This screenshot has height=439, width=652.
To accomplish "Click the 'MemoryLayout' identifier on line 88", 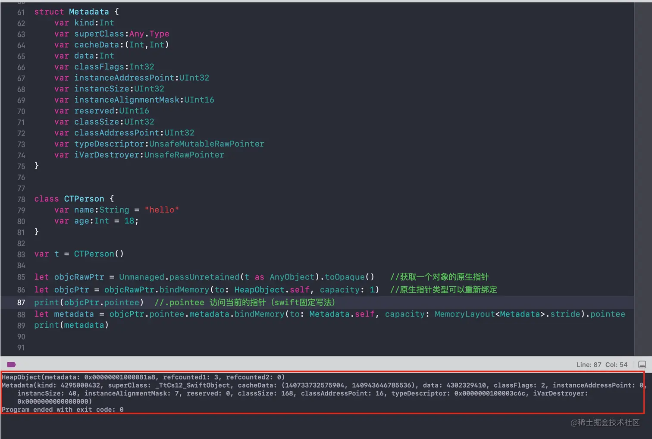I will click(x=465, y=314).
